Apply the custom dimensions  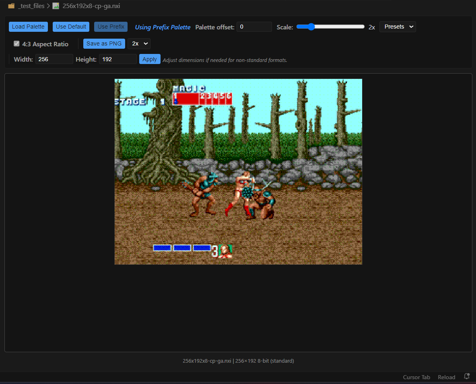(150, 59)
